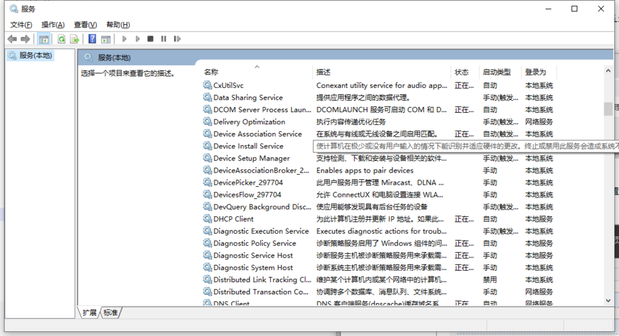The width and height of the screenshot is (619, 336).
Task: Click description 执行内容传递优化任务
Action: [351, 122]
